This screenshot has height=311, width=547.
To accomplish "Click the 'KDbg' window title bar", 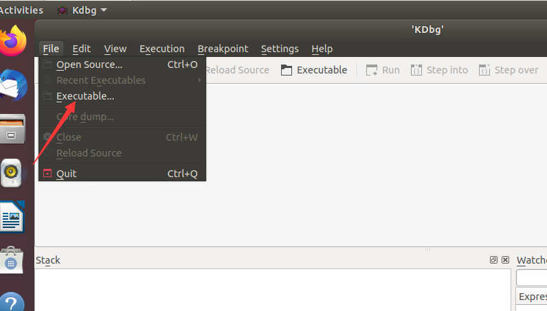I will (427, 30).
